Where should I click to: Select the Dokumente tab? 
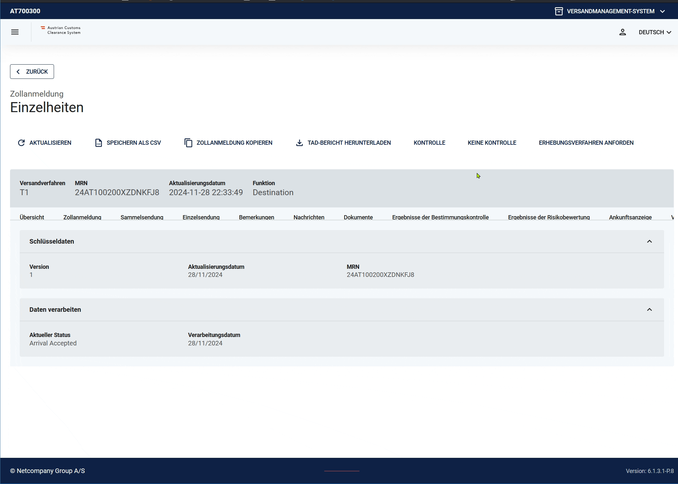[358, 217]
